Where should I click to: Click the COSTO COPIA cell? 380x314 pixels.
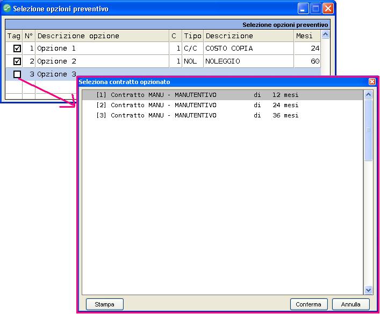[x=249, y=48]
